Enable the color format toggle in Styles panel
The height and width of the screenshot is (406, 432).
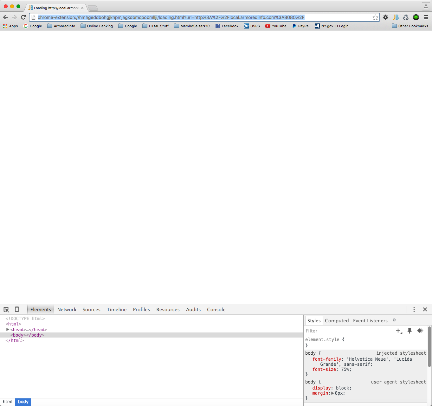[x=420, y=331]
